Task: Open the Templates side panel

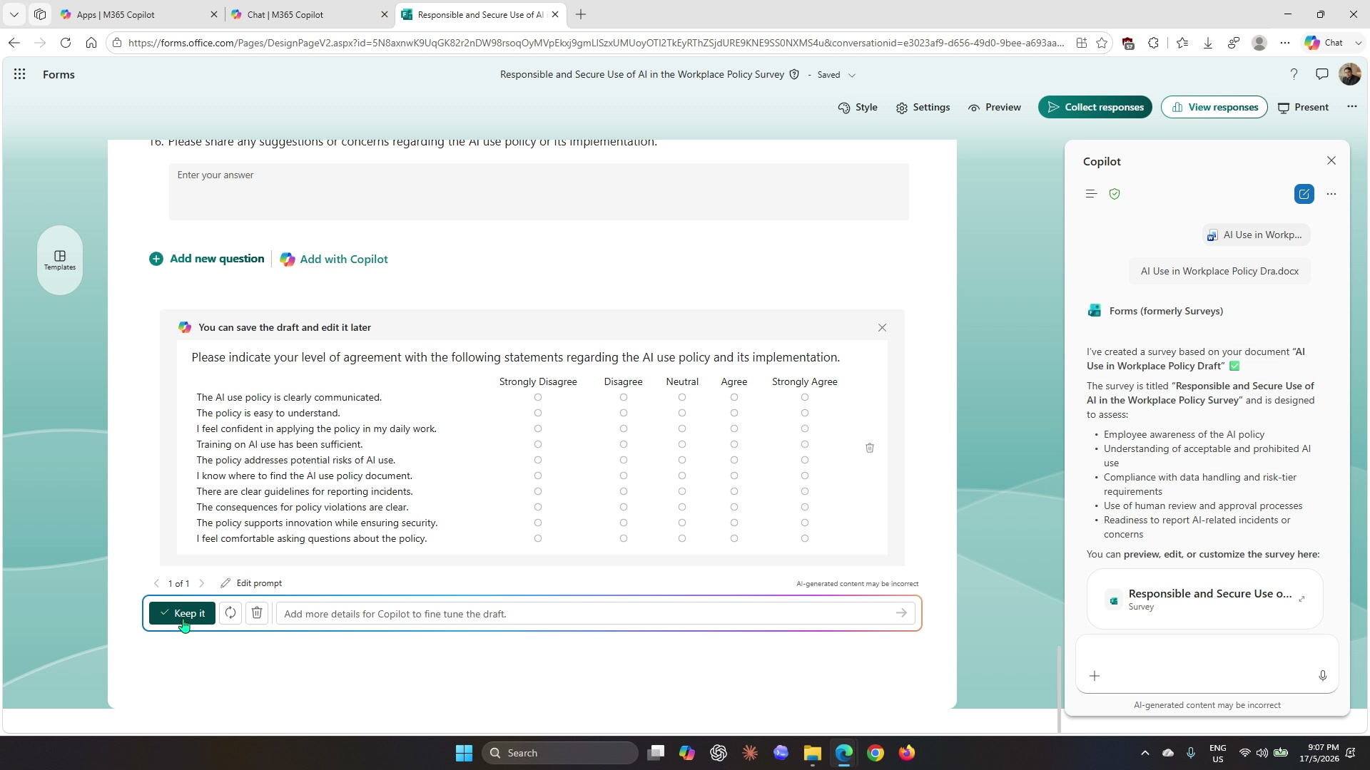Action: point(60,260)
